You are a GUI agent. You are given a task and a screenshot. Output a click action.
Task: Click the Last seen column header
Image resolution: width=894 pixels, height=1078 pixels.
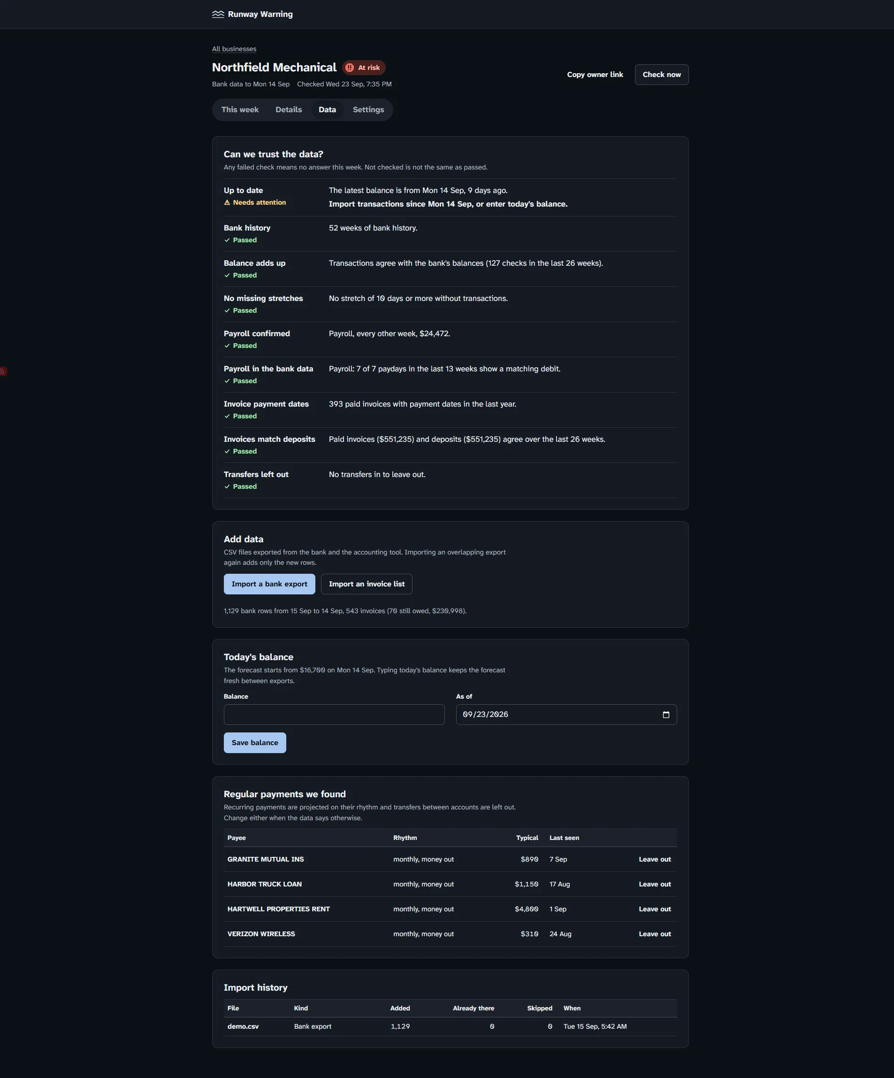[x=564, y=838]
